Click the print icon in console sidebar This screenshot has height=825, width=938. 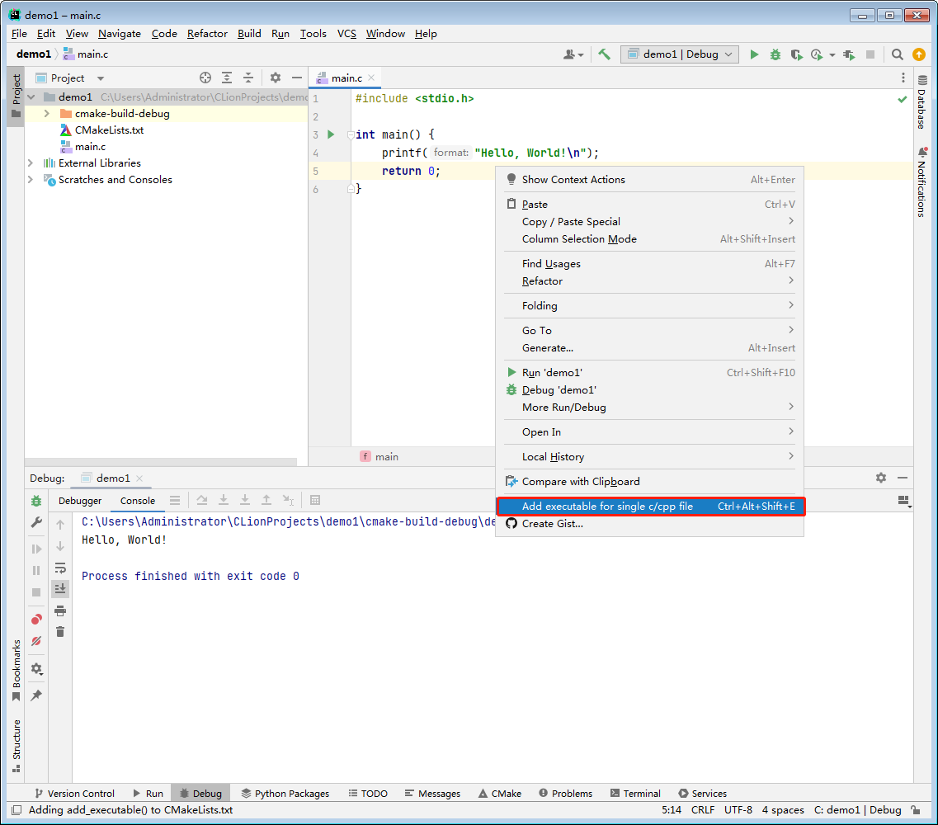(60, 610)
